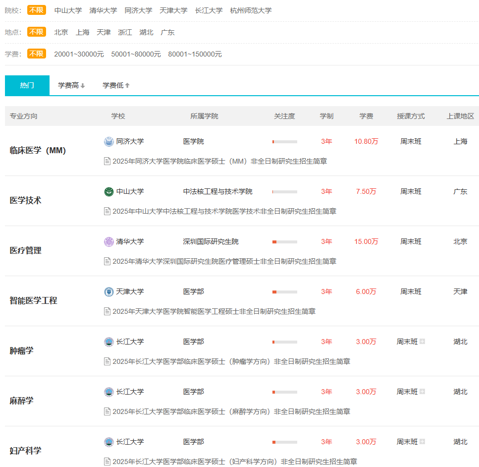Open 麻醉学 program title
Image resolution: width=479 pixels, height=467 pixels.
21,401
